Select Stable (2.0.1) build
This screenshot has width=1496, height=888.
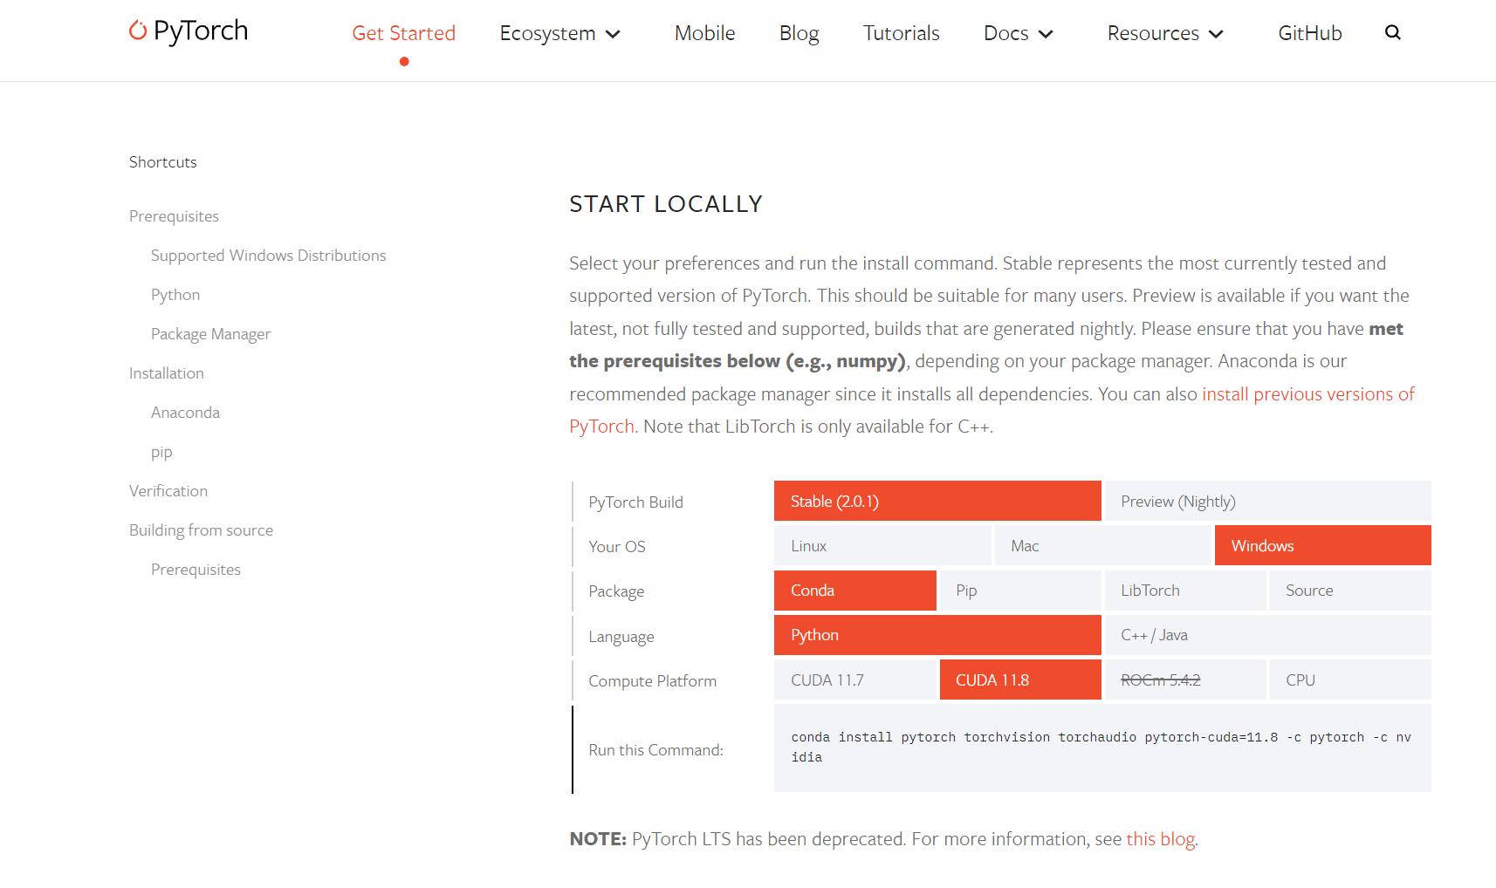click(937, 501)
